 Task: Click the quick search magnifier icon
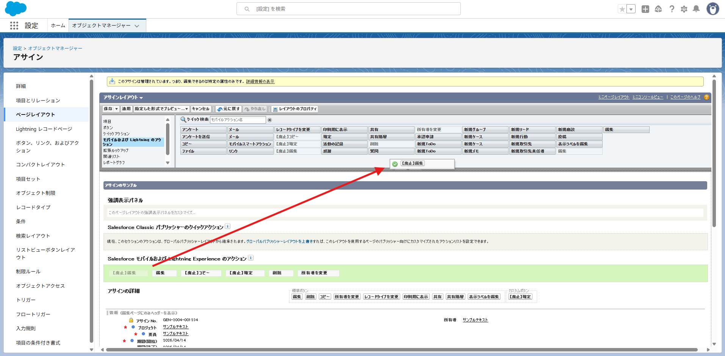pos(183,119)
